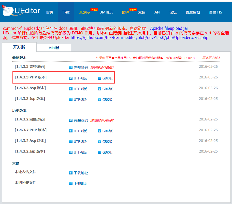This screenshot has width=232, height=204.
Task: Open the UM演示 nav item
Action: tap(106, 12)
